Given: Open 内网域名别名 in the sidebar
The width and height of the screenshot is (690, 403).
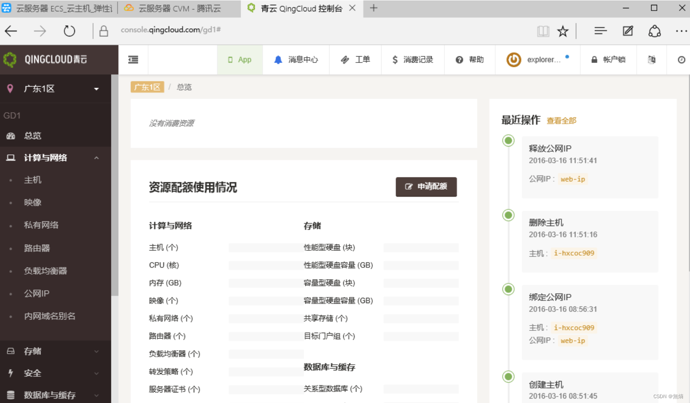Looking at the screenshot, I should 50,316.
